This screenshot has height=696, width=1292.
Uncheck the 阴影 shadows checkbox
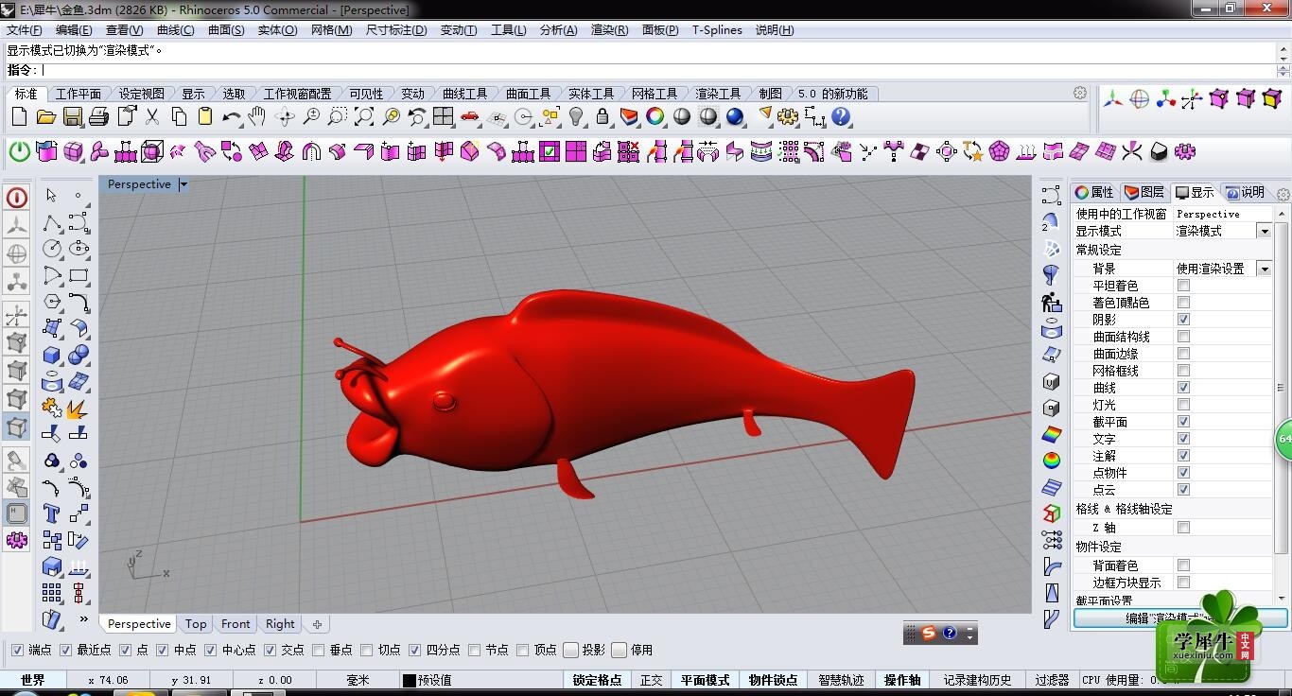pos(1183,320)
